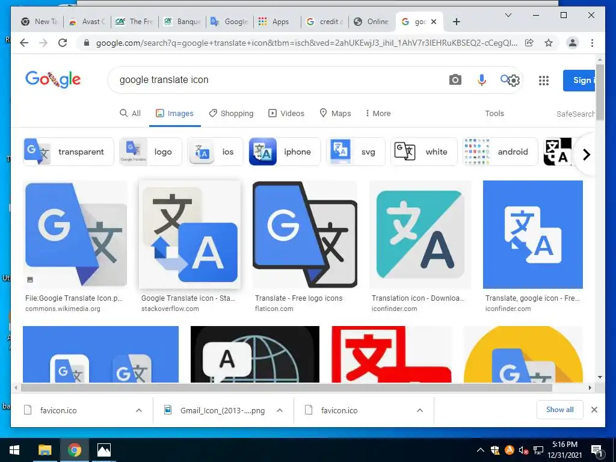The height and width of the screenshot is (462, 616).
Task: Open quick settings gear
Action: pos(514,81)
